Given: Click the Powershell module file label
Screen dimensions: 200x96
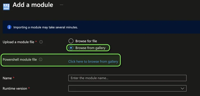Looking at the screenshot, I should tap(20, 60).
